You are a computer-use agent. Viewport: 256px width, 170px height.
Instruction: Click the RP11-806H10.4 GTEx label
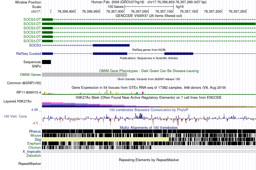coord(29,93)
